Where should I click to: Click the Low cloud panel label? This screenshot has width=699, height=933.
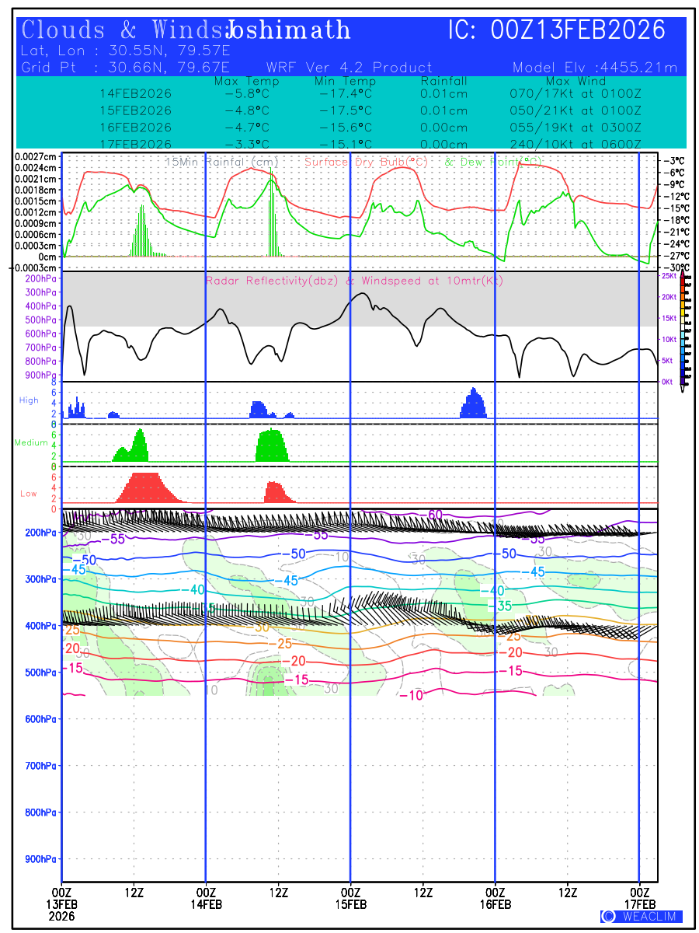click(x=29, y=493)
